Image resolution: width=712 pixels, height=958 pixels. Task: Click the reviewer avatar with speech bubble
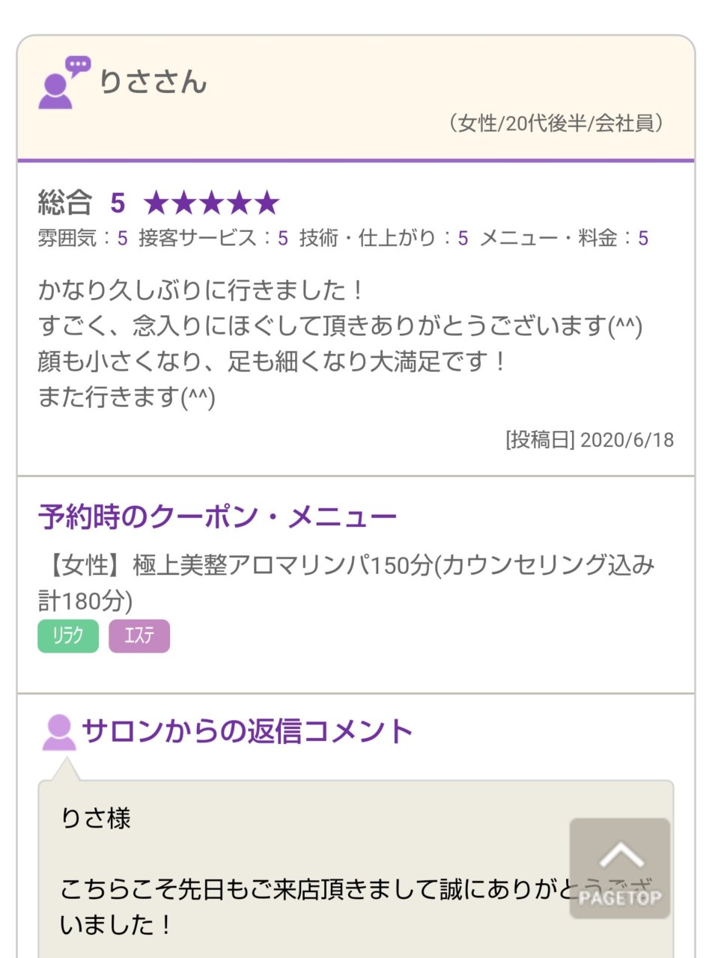coord(63,83)
